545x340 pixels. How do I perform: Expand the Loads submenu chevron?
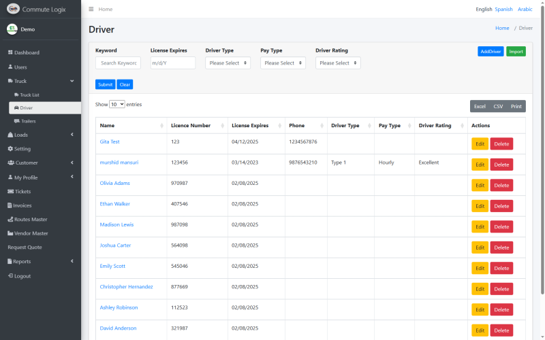click(x=72, y=134)
